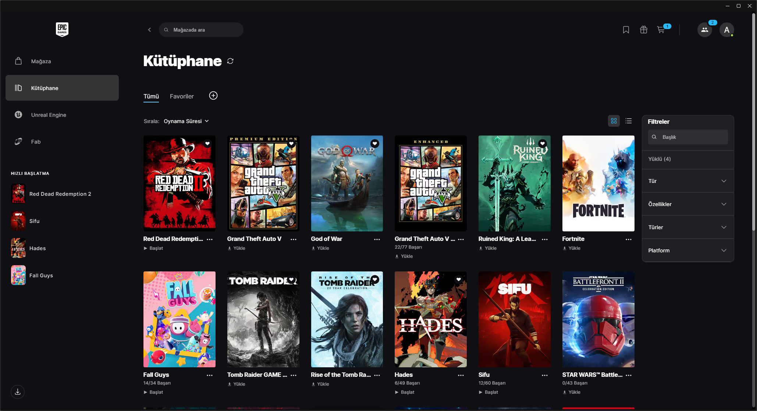The image size is (757, 411).
Task: Open the gift redemption icon
Action: tap(644, 30)
